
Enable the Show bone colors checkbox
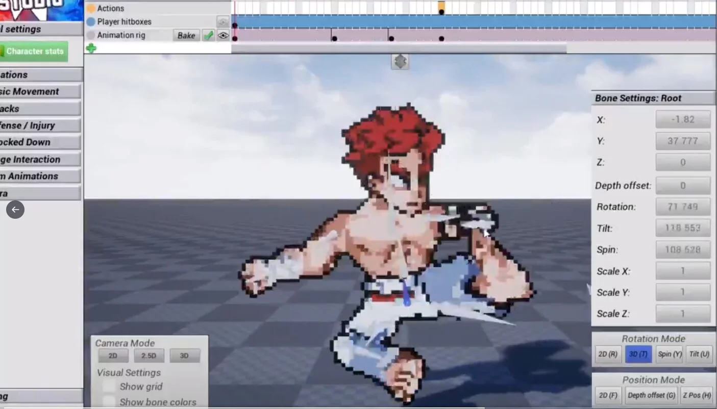pyautogui.click(x=109, y=402)
